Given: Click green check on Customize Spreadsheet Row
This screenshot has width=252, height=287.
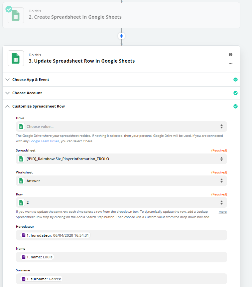Looking at the screenshot, I should tap(236, 106).
